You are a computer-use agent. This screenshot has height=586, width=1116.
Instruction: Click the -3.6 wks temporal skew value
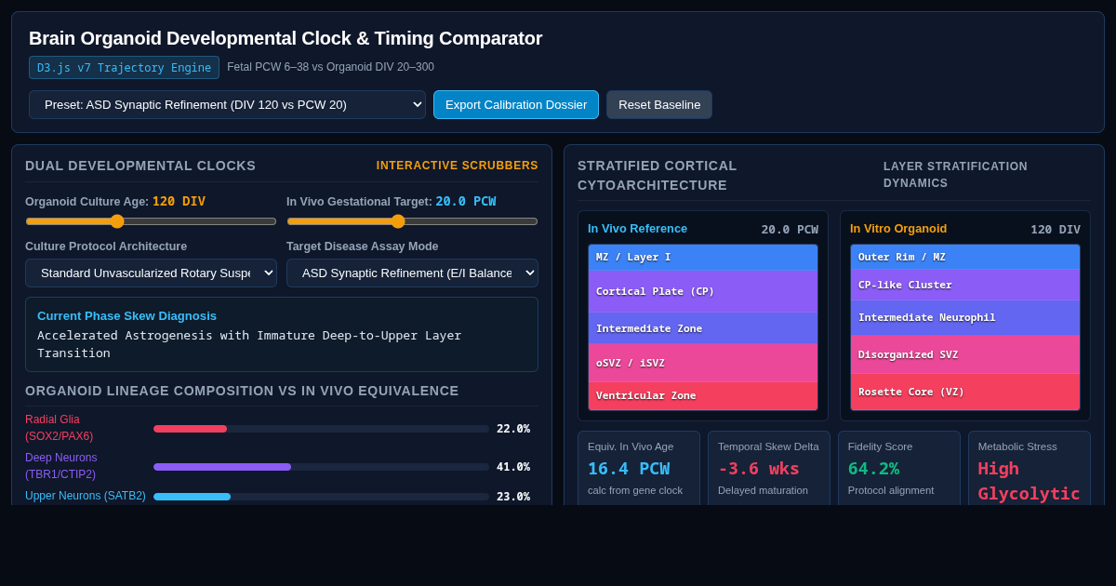point(759,468)
